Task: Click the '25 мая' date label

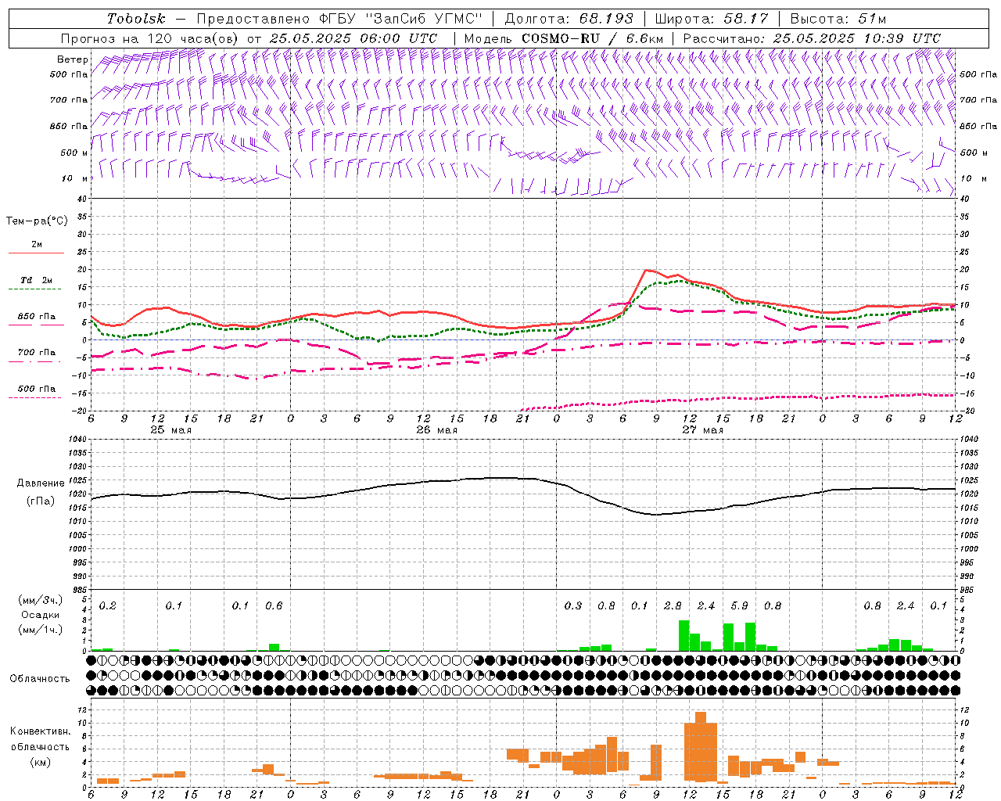Action: click(170, 429)
